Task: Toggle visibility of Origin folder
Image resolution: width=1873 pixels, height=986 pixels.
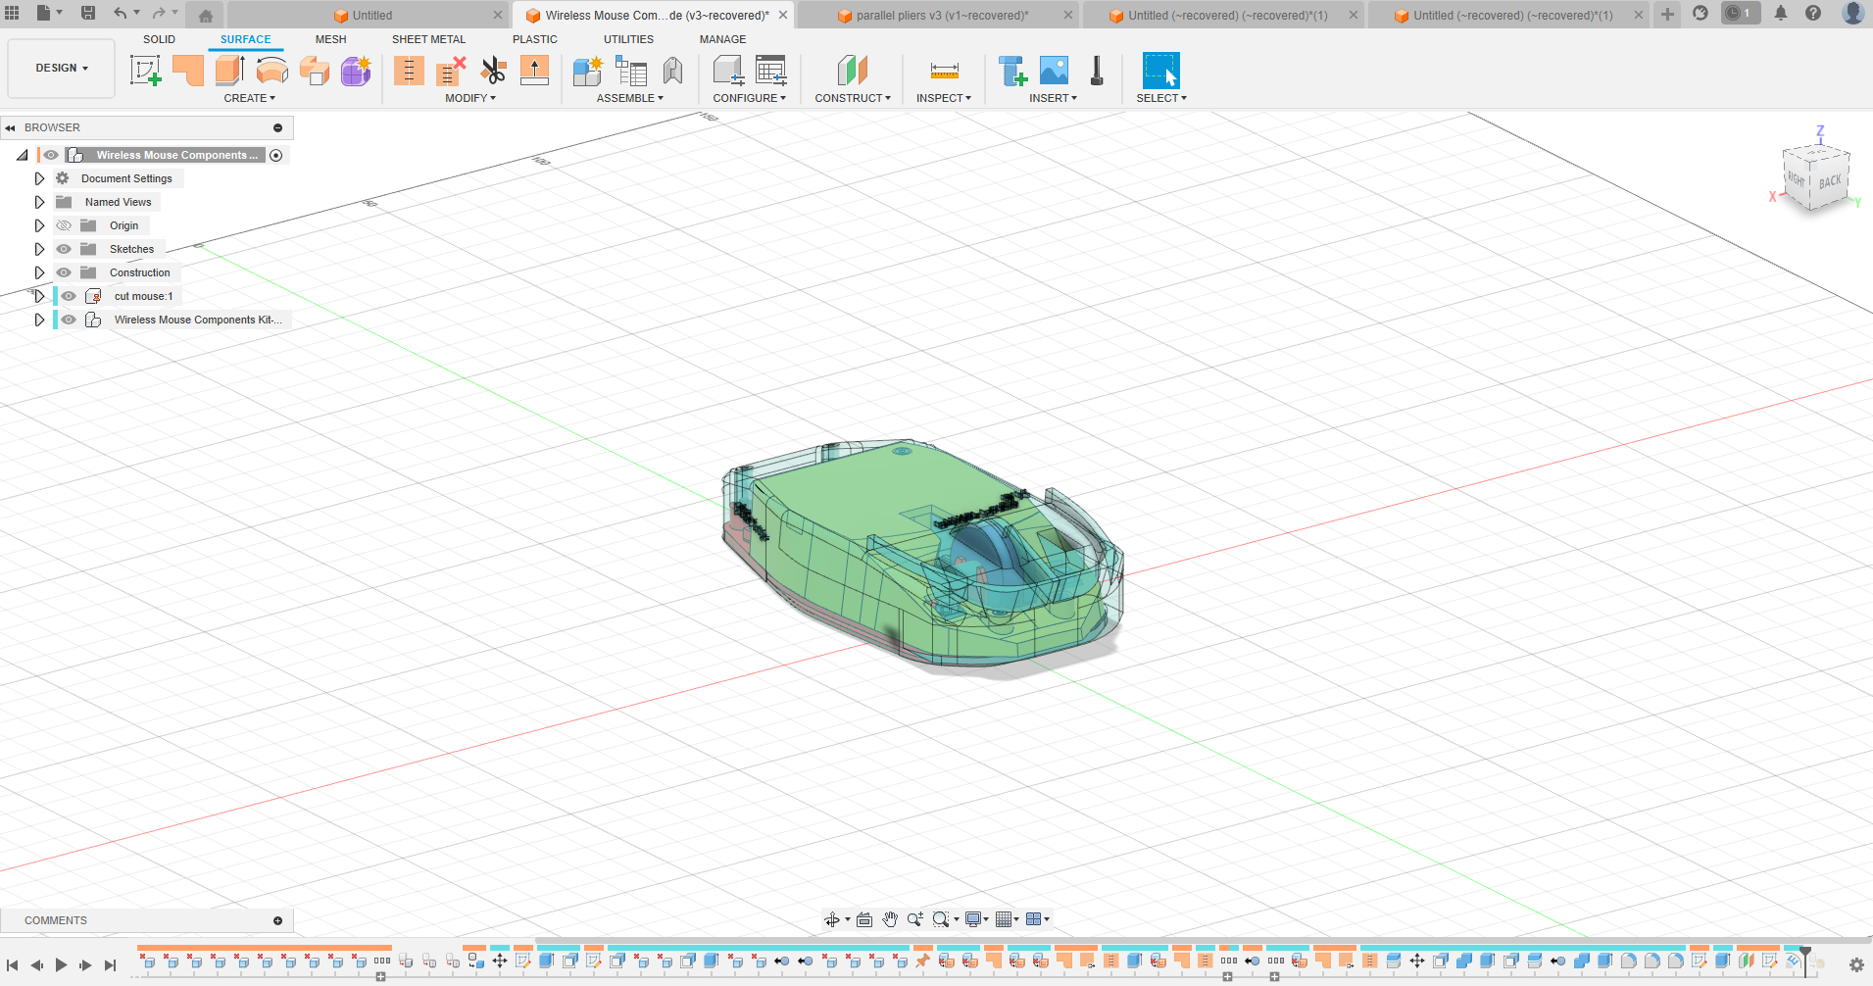Action: (64, 225)
